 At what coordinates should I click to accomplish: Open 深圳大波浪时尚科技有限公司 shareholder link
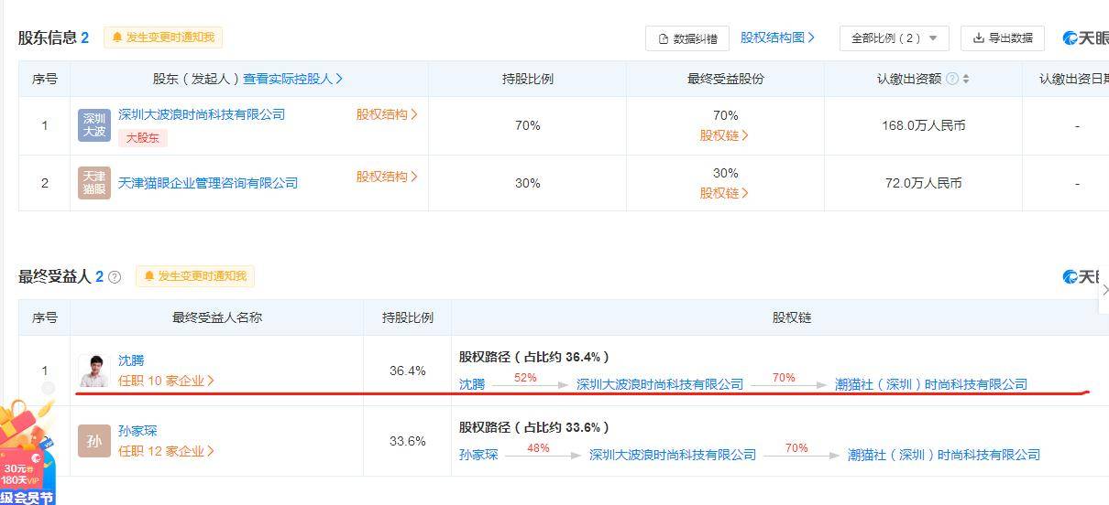pos(202,114)
